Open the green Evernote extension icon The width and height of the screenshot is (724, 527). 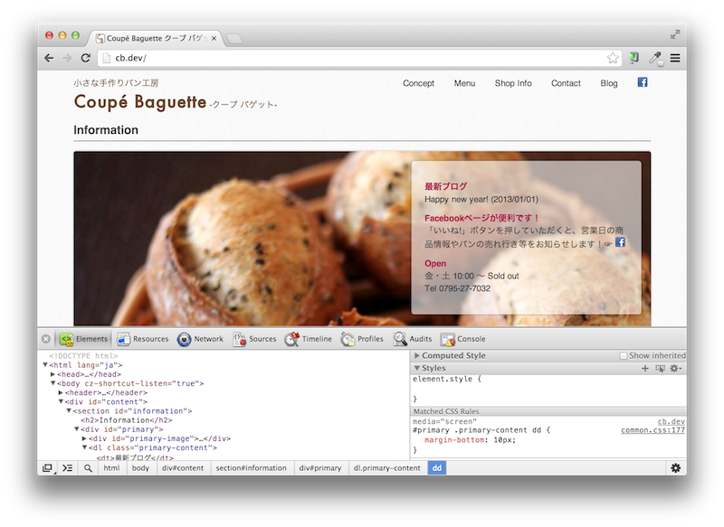click(634, 58)
